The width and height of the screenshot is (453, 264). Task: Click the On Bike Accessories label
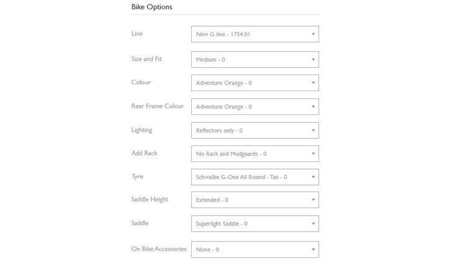tap(159, 249)
